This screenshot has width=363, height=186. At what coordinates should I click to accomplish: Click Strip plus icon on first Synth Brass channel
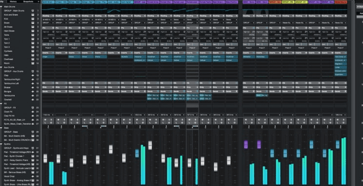click(53, 87)
